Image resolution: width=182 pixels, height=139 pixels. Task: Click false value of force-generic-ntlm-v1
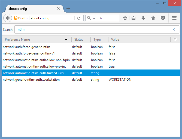(112, 53)
